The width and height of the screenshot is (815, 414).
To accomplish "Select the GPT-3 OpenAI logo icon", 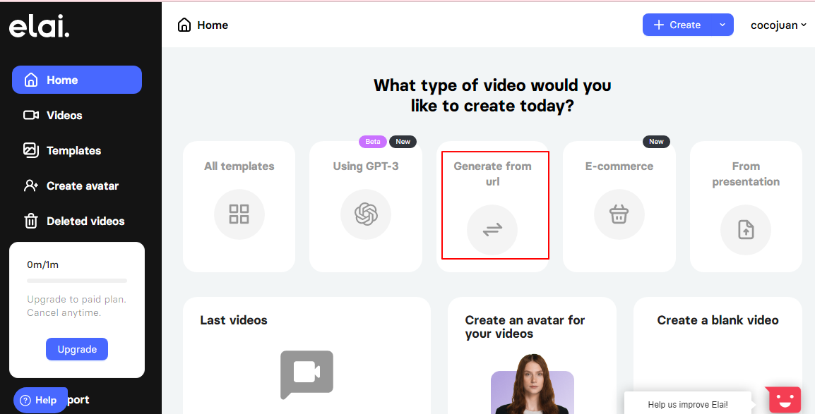I will point(365,214).
